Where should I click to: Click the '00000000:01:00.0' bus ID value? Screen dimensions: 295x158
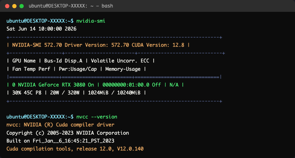(x=126, y=85)
